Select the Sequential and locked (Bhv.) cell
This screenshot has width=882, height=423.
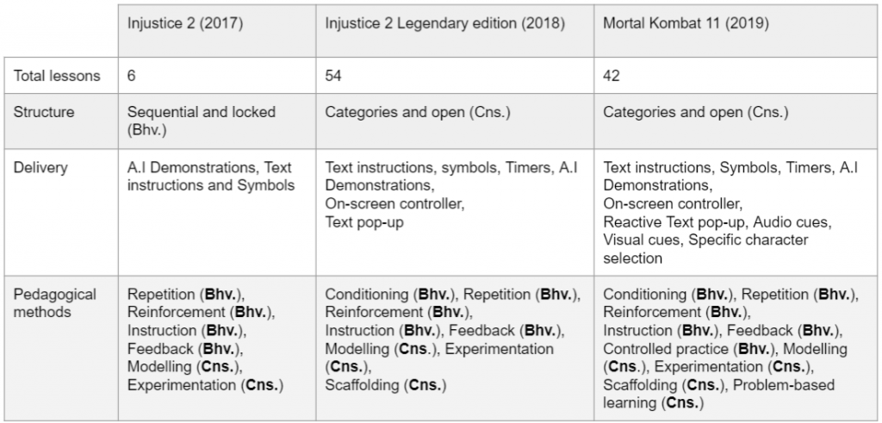tap(202, 120)
